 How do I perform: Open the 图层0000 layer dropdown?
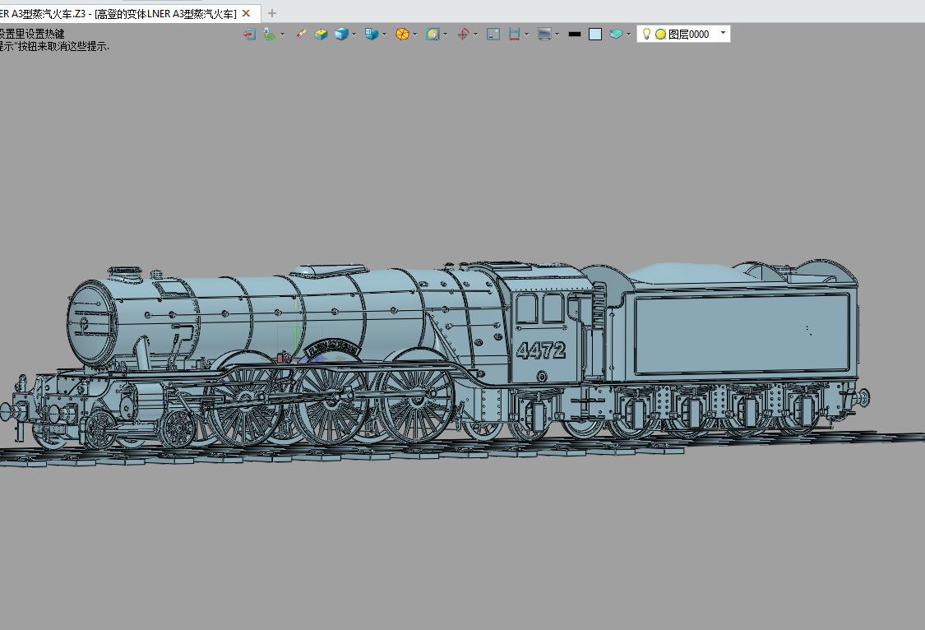(x=720, y=33)
